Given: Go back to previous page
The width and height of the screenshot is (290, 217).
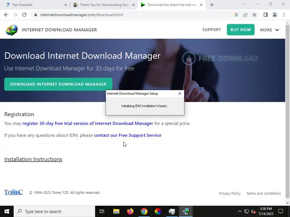Looking at the screenshot, I should (6, 15).
